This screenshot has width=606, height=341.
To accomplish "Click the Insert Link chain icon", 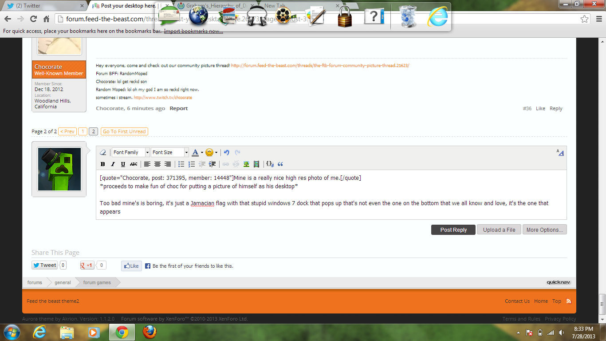I will click(x=226, y=164).
